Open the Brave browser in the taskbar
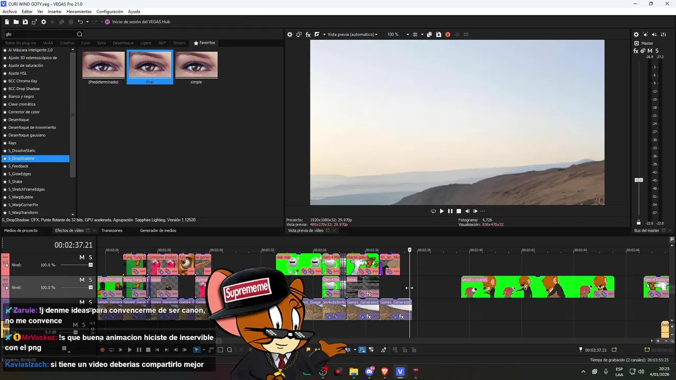 (384, 372)
